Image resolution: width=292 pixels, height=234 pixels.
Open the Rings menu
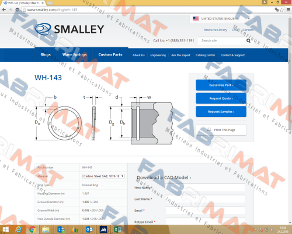point(46,54)
